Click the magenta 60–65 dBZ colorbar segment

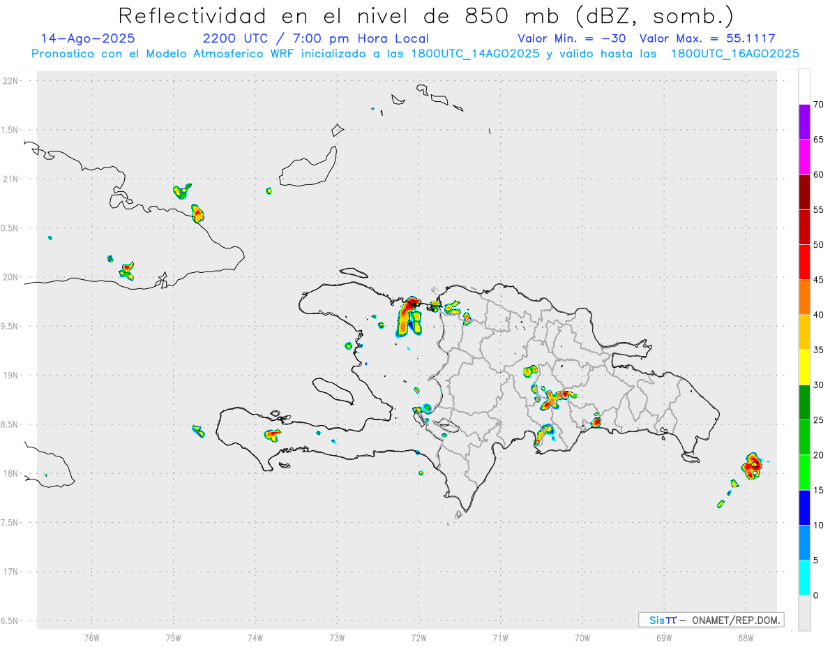(804, 157)
